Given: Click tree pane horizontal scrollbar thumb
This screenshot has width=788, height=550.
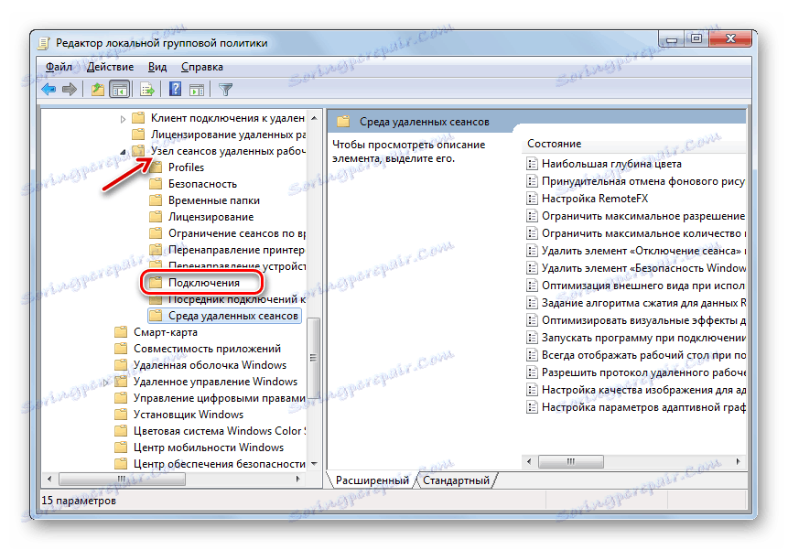Looking at the screenshot, I should [x=122, y=480].
